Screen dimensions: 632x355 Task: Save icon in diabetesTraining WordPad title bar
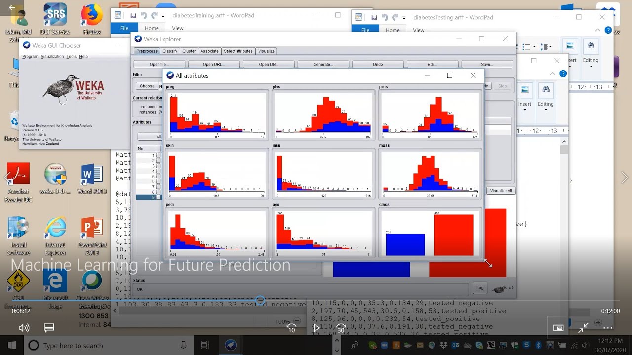click(x=133, y=16)
